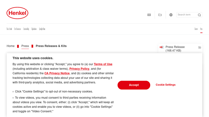Click the PDF icon beside Press Release

(162, 47)
